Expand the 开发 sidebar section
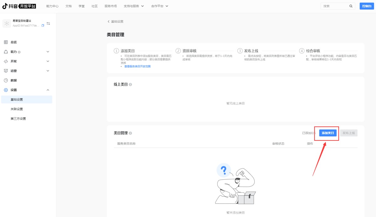 tap(48, 61)
